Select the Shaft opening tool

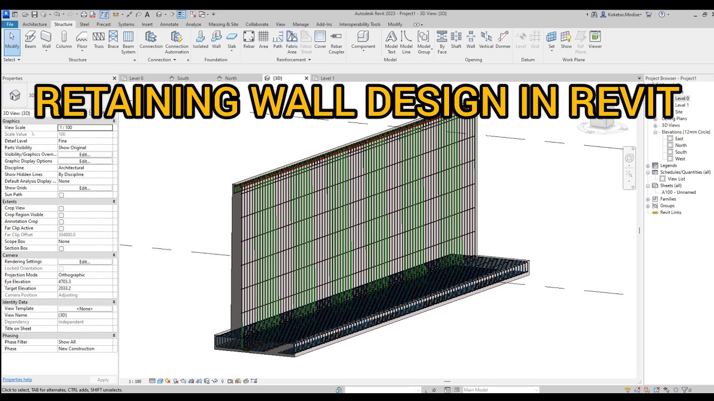pos(456,40)
